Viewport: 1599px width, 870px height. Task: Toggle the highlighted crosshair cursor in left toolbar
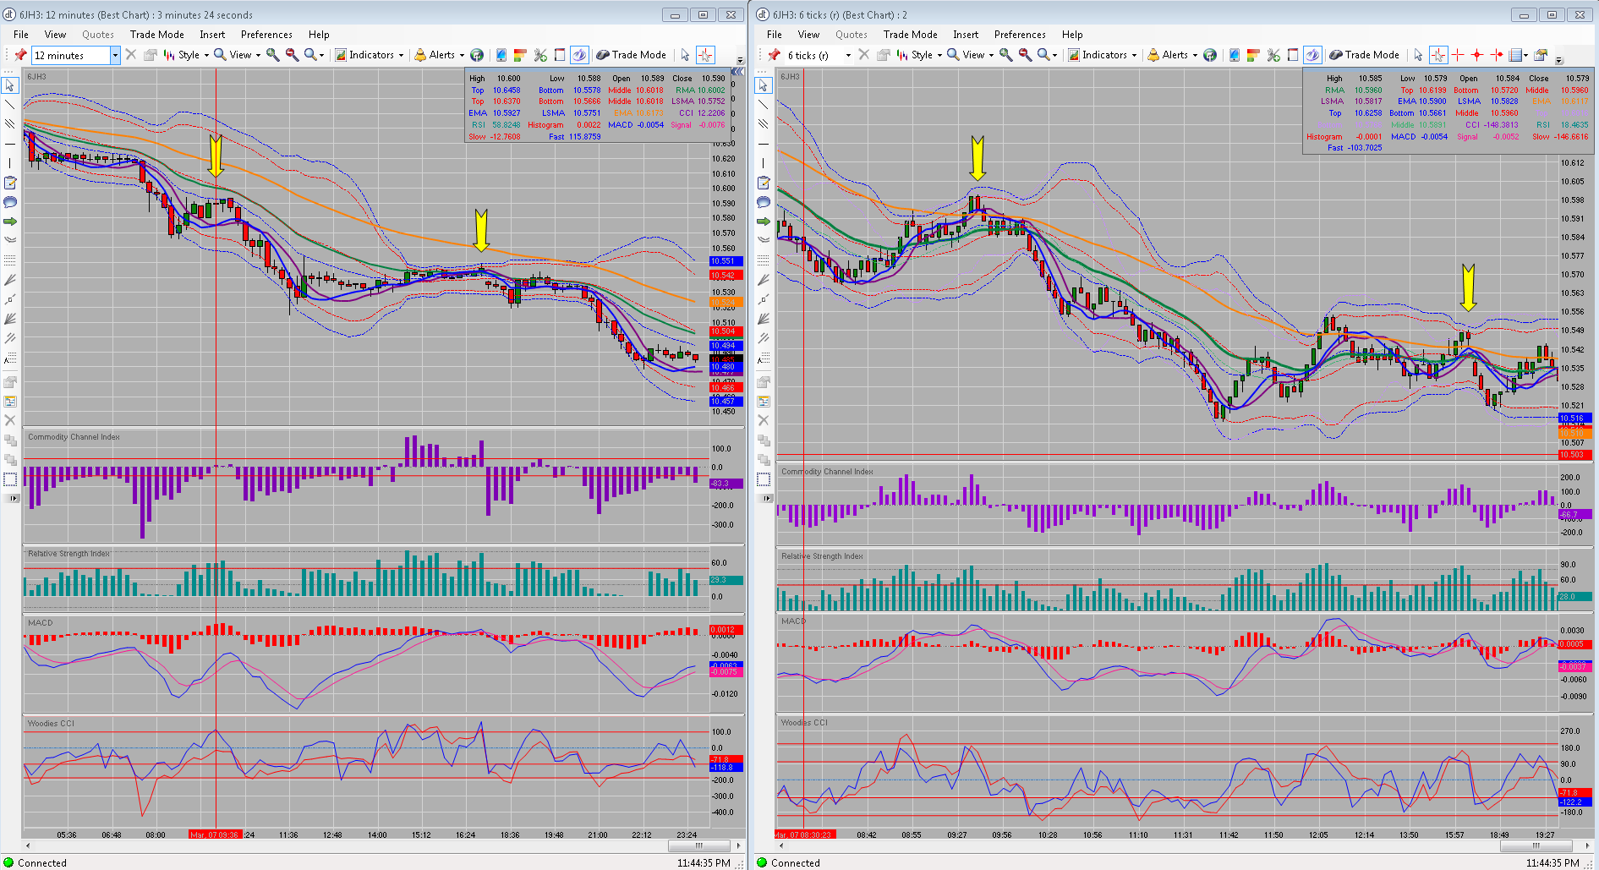pyautogui.click(x=705, y=55)
